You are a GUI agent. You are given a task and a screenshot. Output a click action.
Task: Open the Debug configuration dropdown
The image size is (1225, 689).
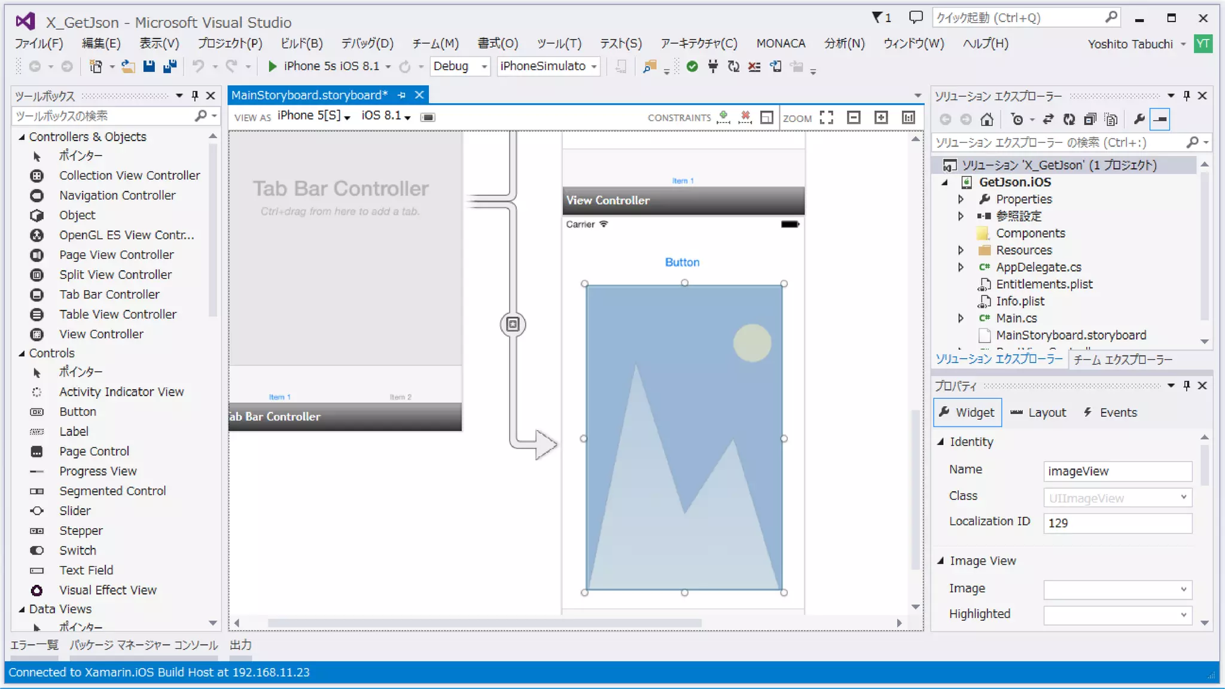(x=484, y=66)
